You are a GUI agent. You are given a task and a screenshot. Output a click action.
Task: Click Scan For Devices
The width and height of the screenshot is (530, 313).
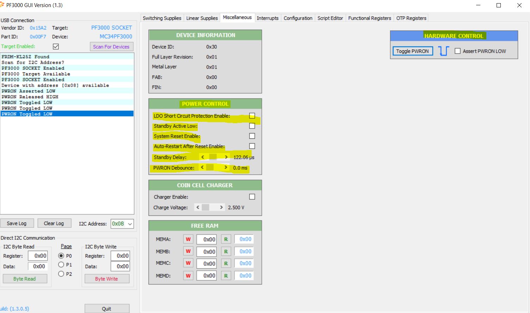coord(111,46)
